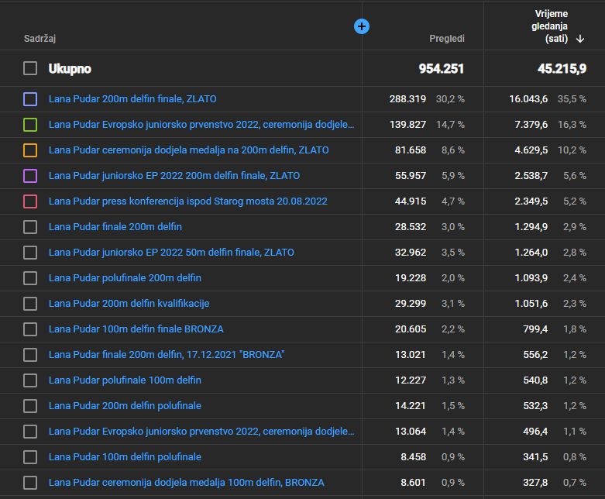Image resolution: width=605 pixels, height=499 pixels.
Task: Sort the table by the Pregledi column
Action: pyautogui.click(x=447, y=38)
